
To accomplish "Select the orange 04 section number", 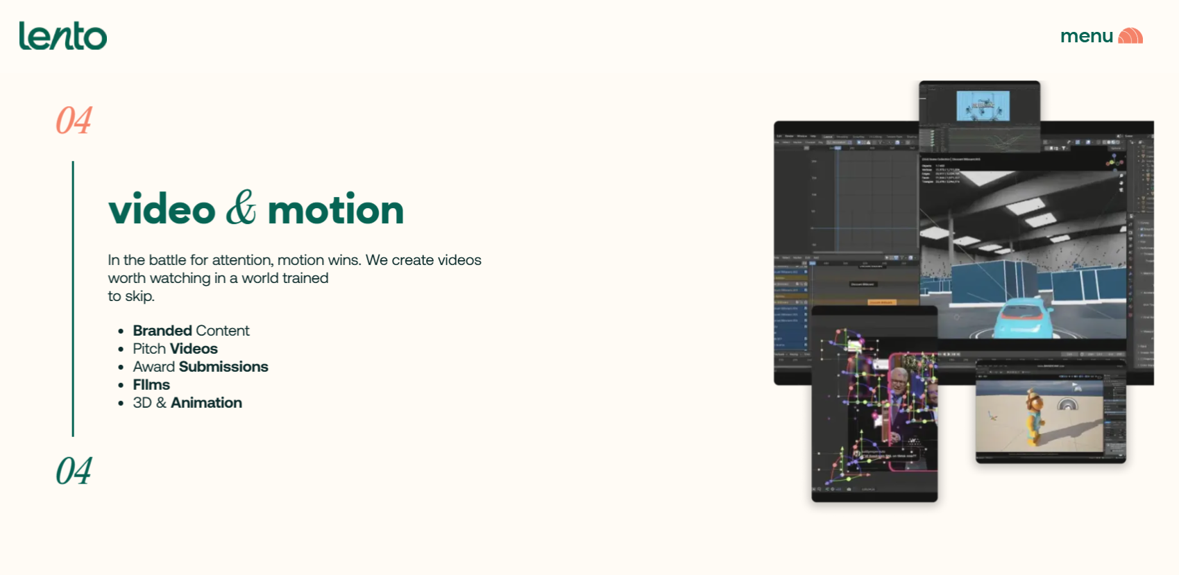I will 74,121.
